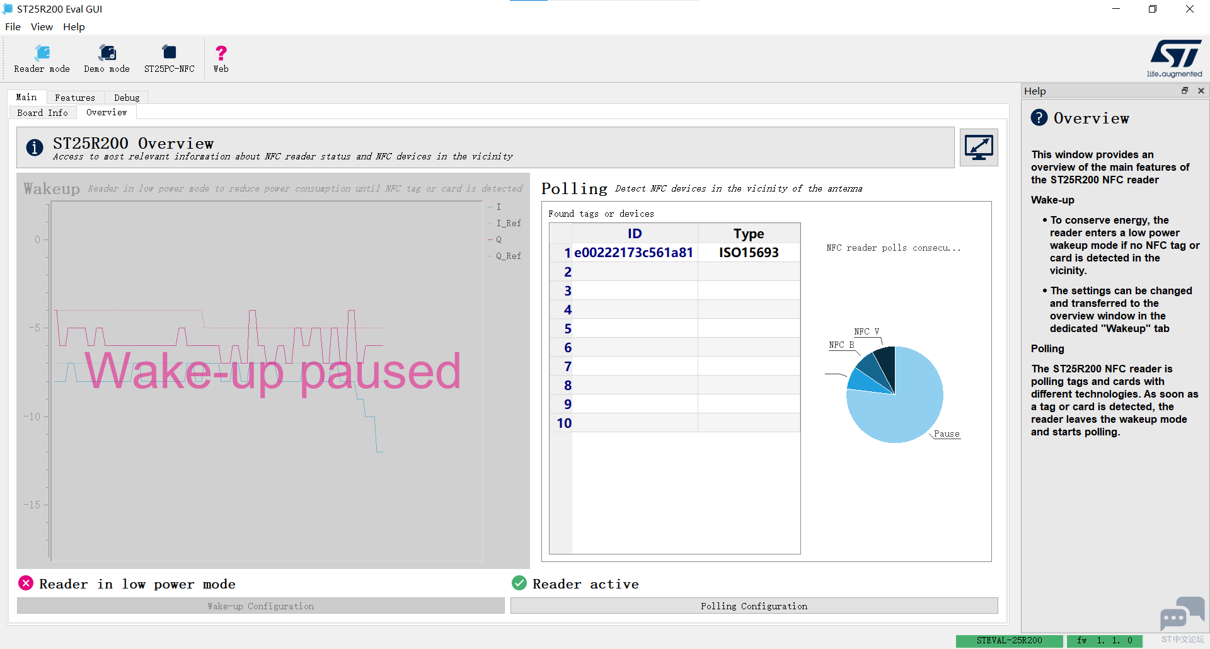
Task: Click the 'Reader in low power mode' status text
Action: [137, 584]
